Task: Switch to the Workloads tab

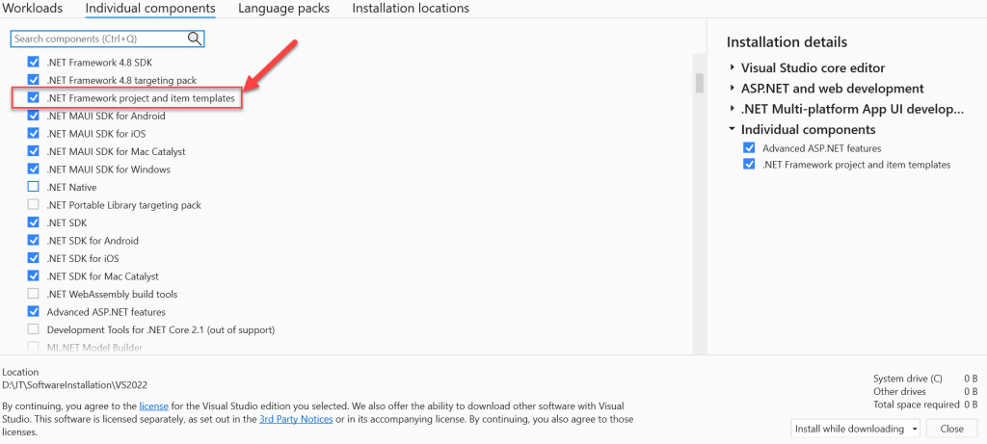Action: click(33, 8)
